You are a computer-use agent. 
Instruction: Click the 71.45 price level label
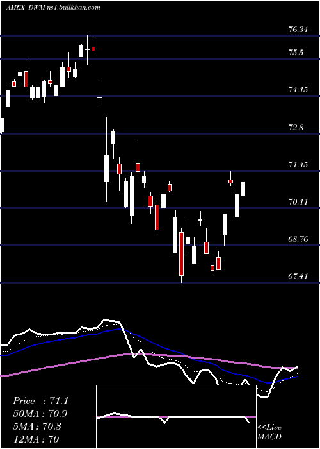tap(299, 164)
